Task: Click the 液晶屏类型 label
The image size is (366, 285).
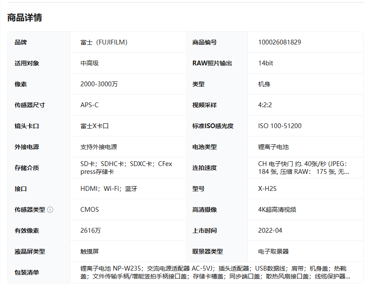Action: point(30,251)
